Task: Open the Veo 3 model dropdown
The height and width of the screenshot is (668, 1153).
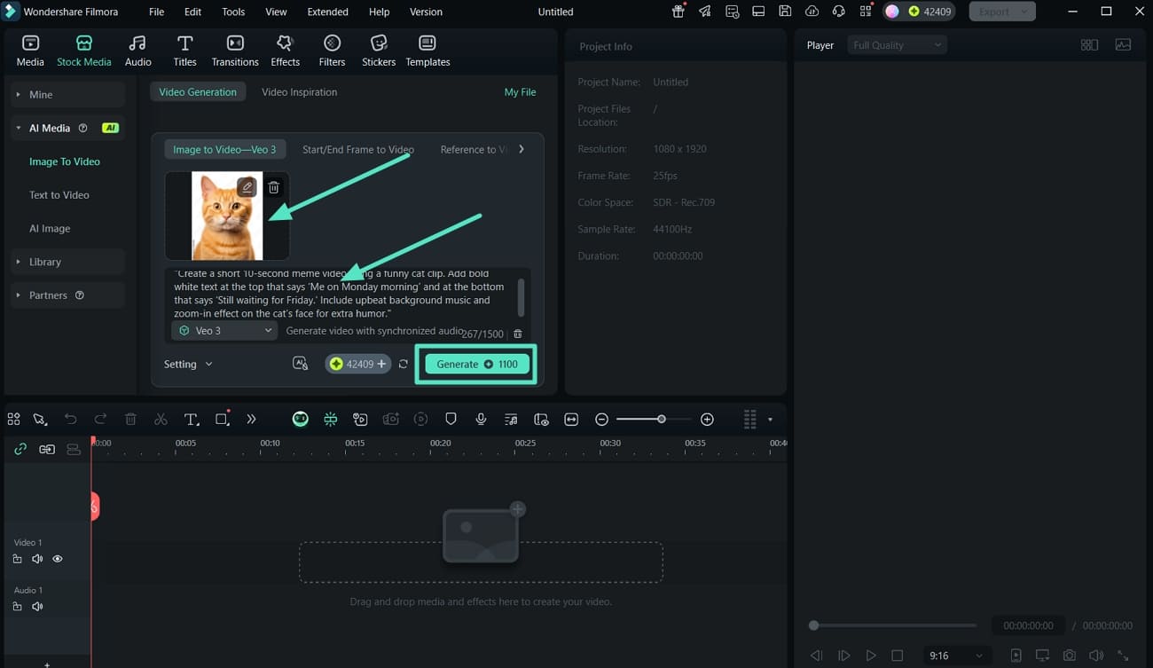Action: (224, 331)
